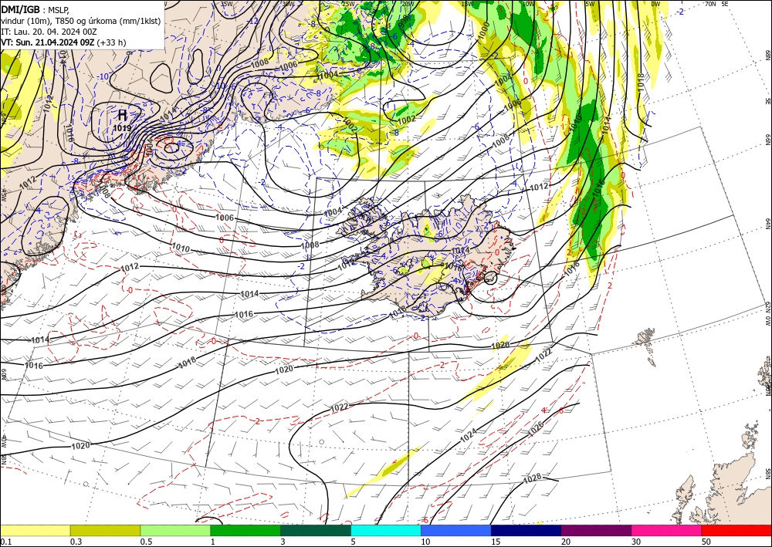Screen dimensions: 772x547
Task: Click the red 50+ legend swatch
Action: coord(736,530)
